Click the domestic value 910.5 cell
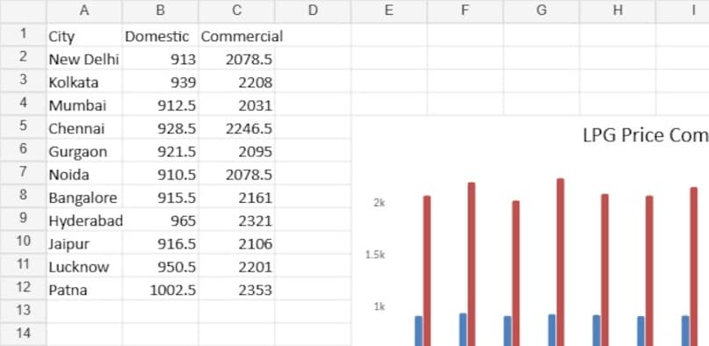This screenshot has width=709, height=346. (160, 173)
